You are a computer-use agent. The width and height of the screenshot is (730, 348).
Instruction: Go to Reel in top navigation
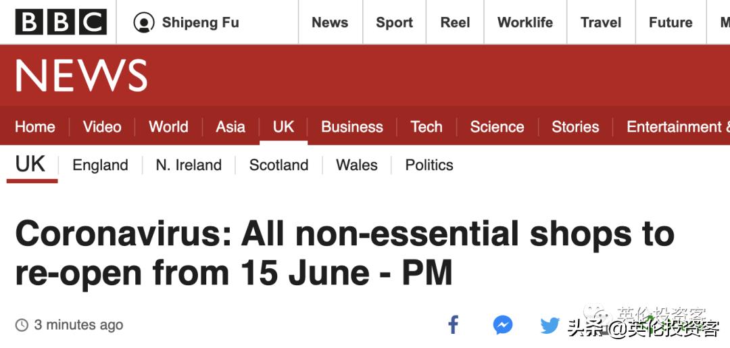(455, 22)
